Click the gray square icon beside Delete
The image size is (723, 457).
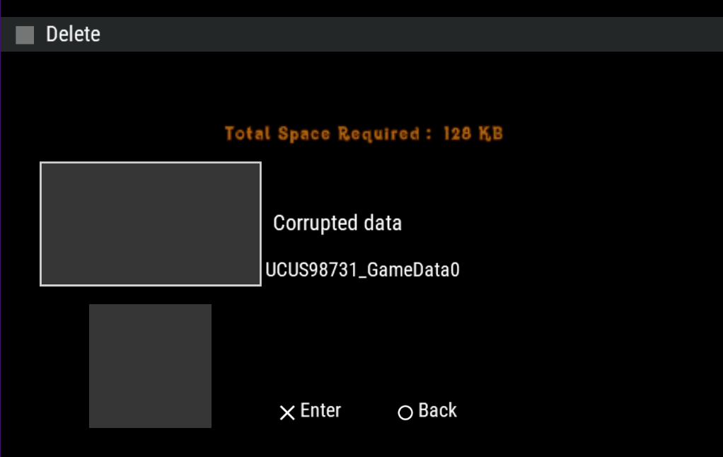click(25, 35)
